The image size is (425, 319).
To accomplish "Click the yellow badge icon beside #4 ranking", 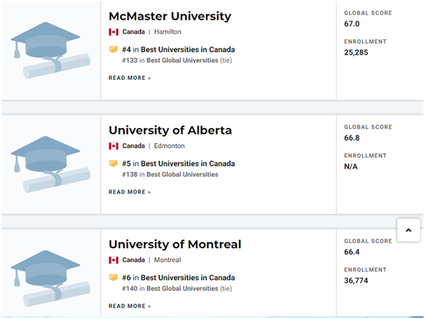I will tap(113, 49).
